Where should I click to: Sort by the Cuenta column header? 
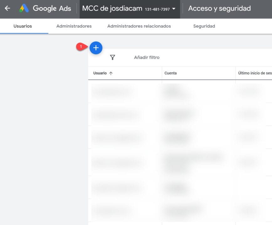click(170, 73)
